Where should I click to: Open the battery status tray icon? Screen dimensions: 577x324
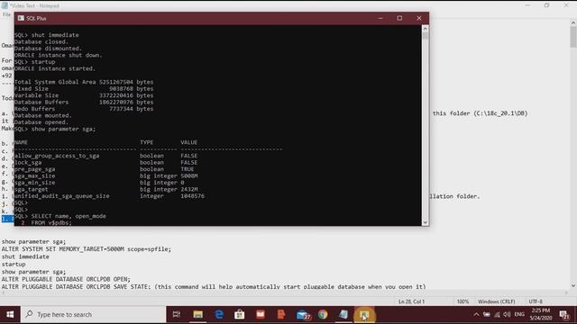[487, 314]
